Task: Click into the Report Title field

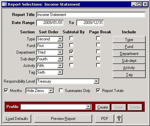Action: (x=91, y=15)
